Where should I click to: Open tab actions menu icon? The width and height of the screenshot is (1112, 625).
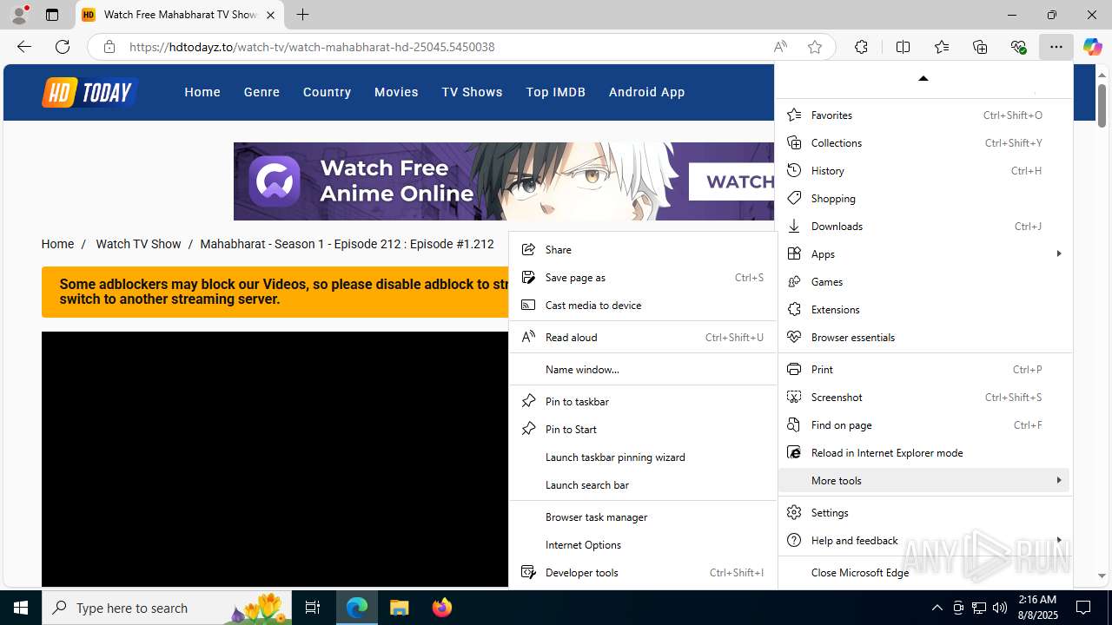52,15
